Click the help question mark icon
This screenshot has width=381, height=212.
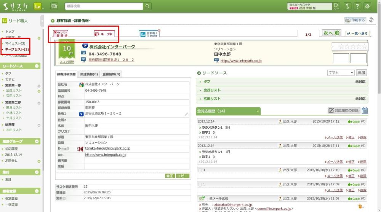point(357,6)
